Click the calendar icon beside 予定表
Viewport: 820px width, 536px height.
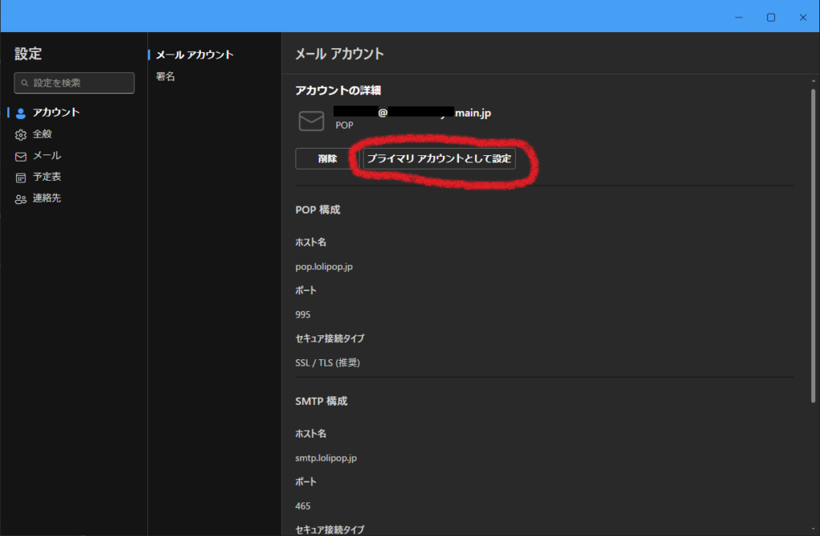point(21,178)
